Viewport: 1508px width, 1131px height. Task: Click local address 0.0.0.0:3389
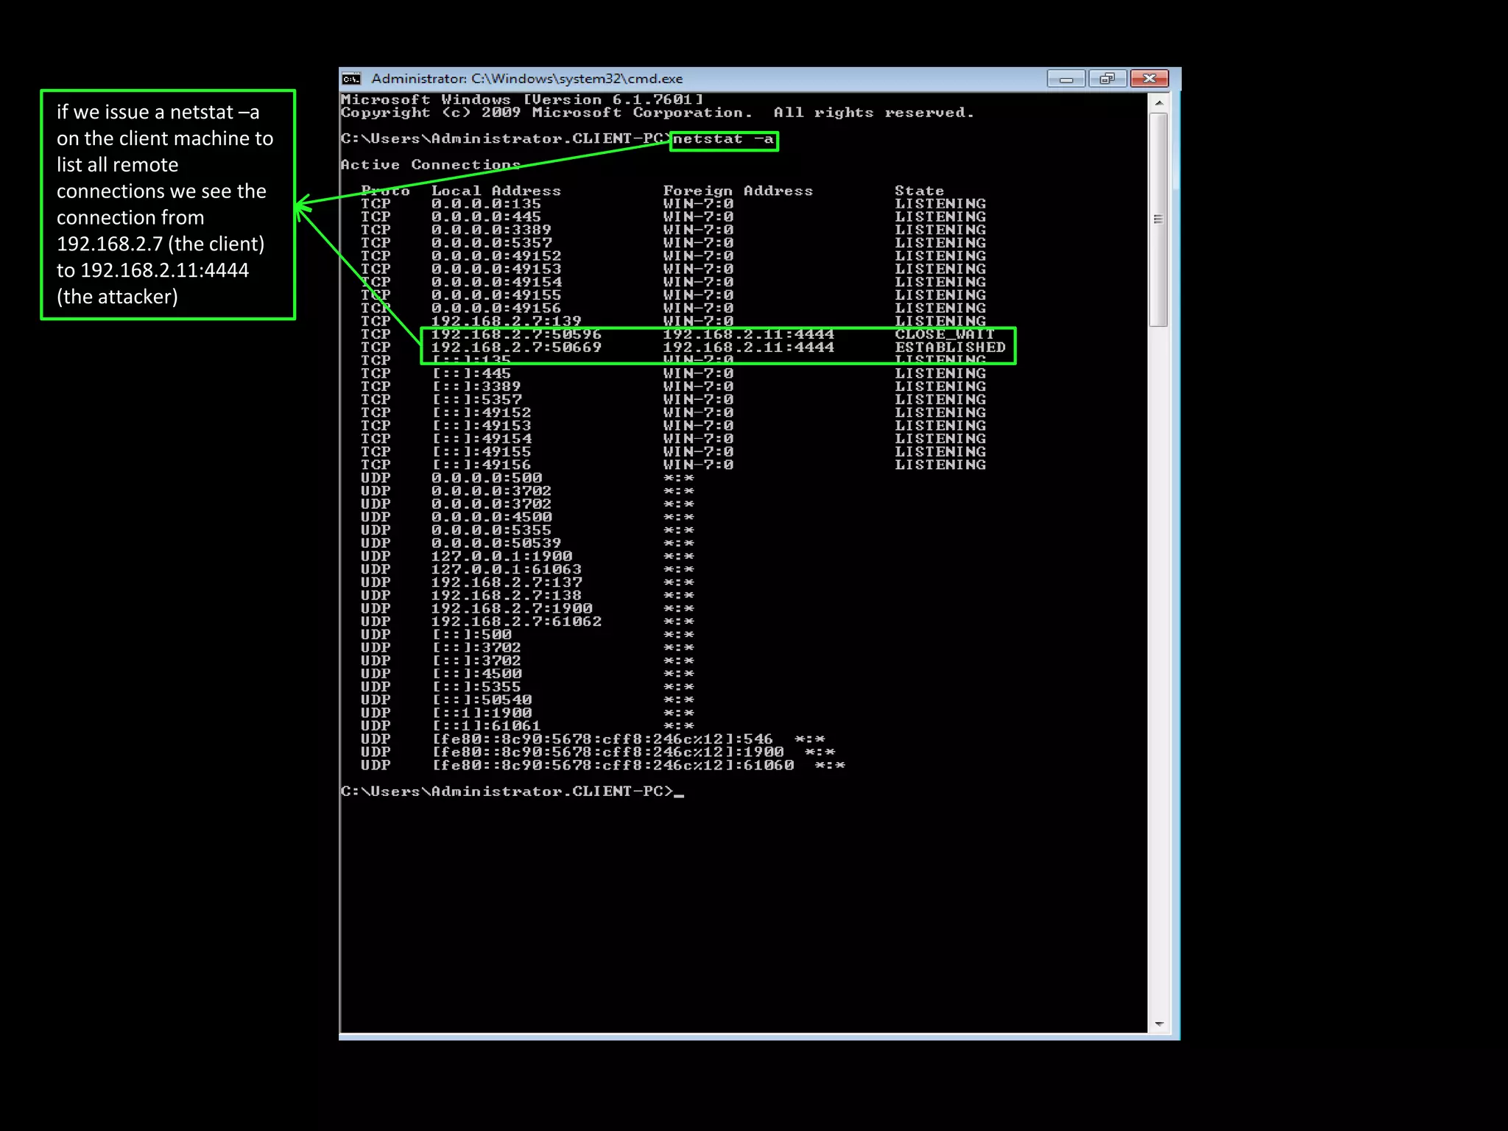pyautogui.click(x=491, y=230)
